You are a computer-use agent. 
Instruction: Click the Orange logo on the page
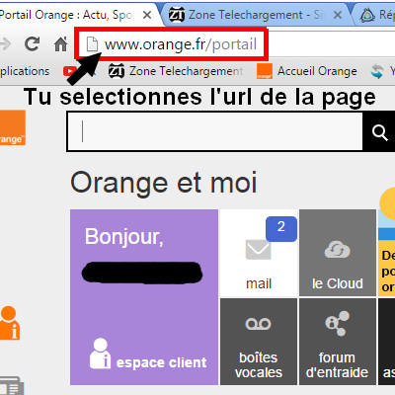point(13,127)
